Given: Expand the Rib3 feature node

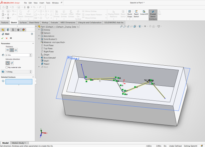Looking at the screenshot, I should pos(39,67).
